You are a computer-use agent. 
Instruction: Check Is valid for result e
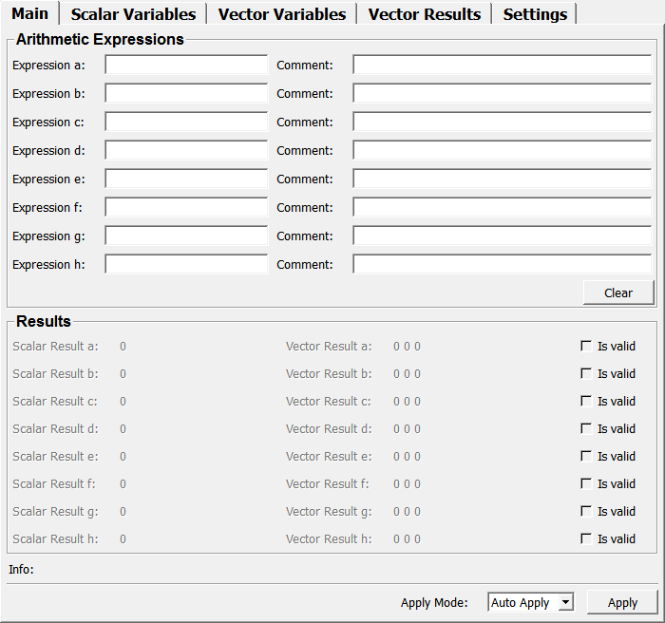pos(586,457)
